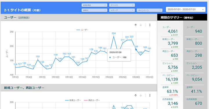Viewport: 209px width, 109px height.
Task: Click the tooltip value ユーザー: 188
Action: tap(119, 57)
